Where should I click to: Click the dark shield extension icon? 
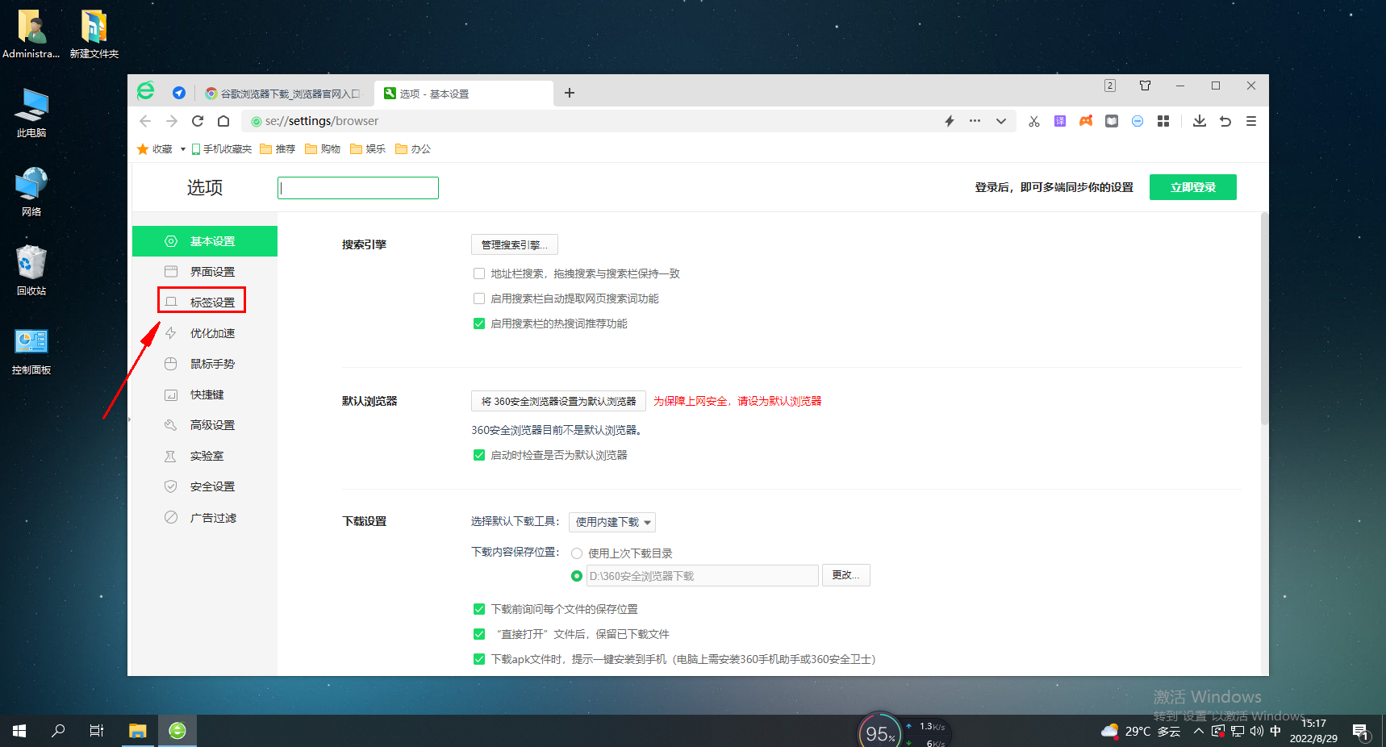pos(1112,121)
